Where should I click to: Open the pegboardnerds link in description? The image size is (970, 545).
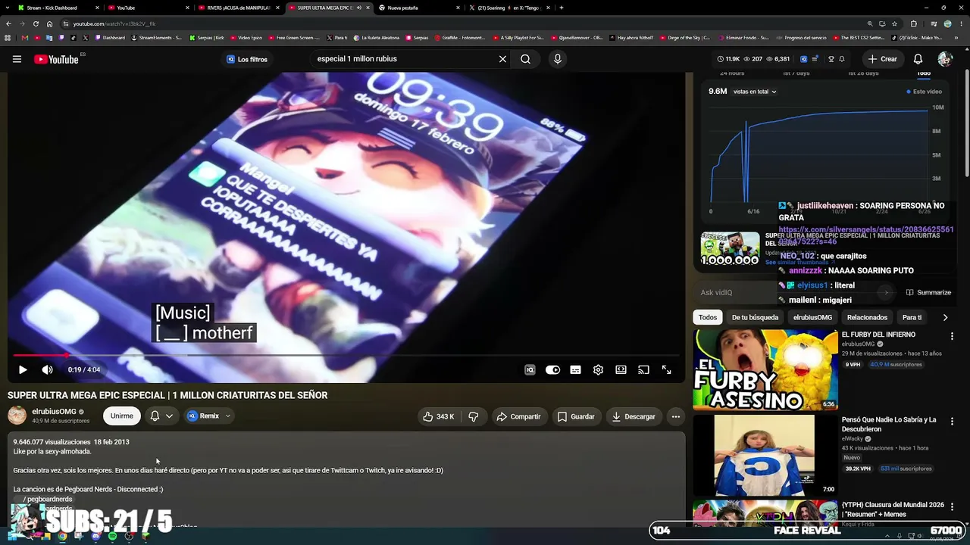pyautogui.click(x=48, y=500)
